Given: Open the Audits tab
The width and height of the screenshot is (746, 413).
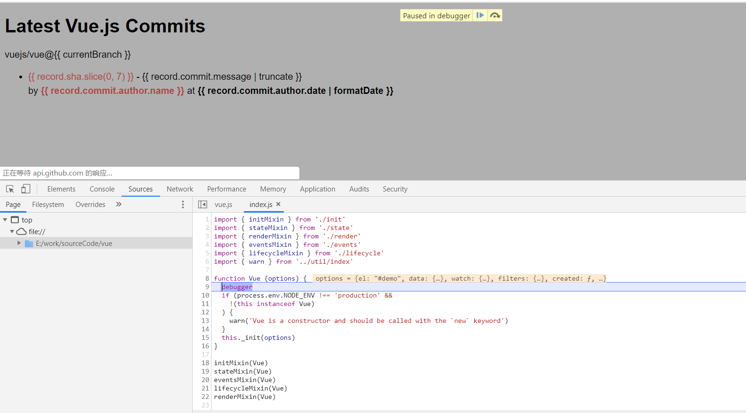Looking at the screenshot, I should [359, 189].
